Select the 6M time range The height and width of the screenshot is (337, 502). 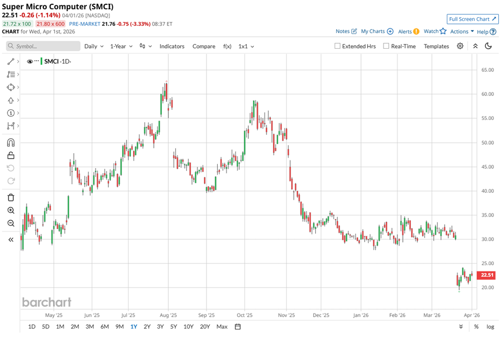pyautogui.click(x=105, y=326)
